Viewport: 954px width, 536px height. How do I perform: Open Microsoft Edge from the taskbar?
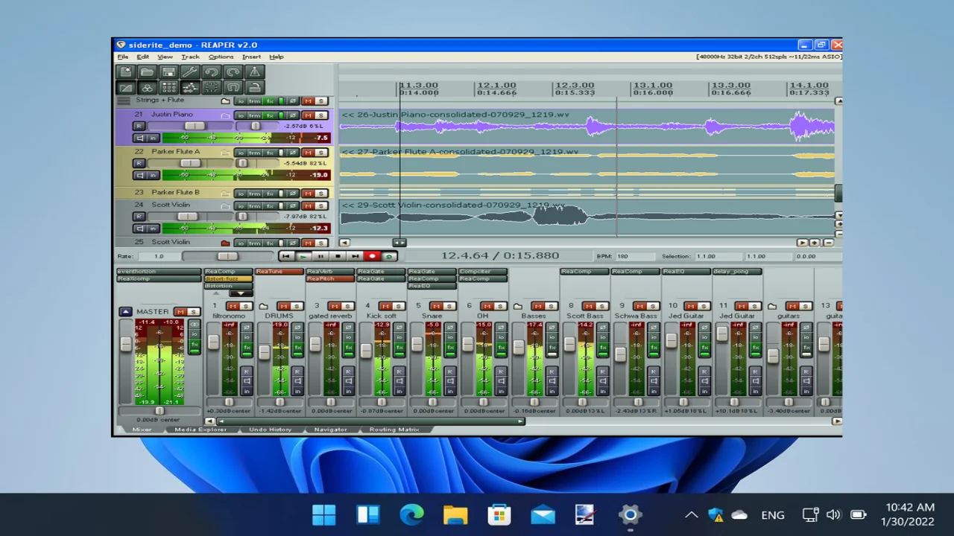coord(411,514)
